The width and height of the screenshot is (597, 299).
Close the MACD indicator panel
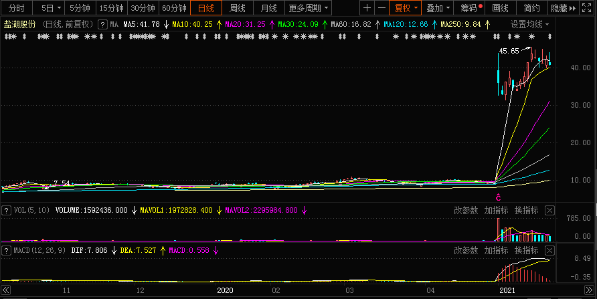click(549, 250)
